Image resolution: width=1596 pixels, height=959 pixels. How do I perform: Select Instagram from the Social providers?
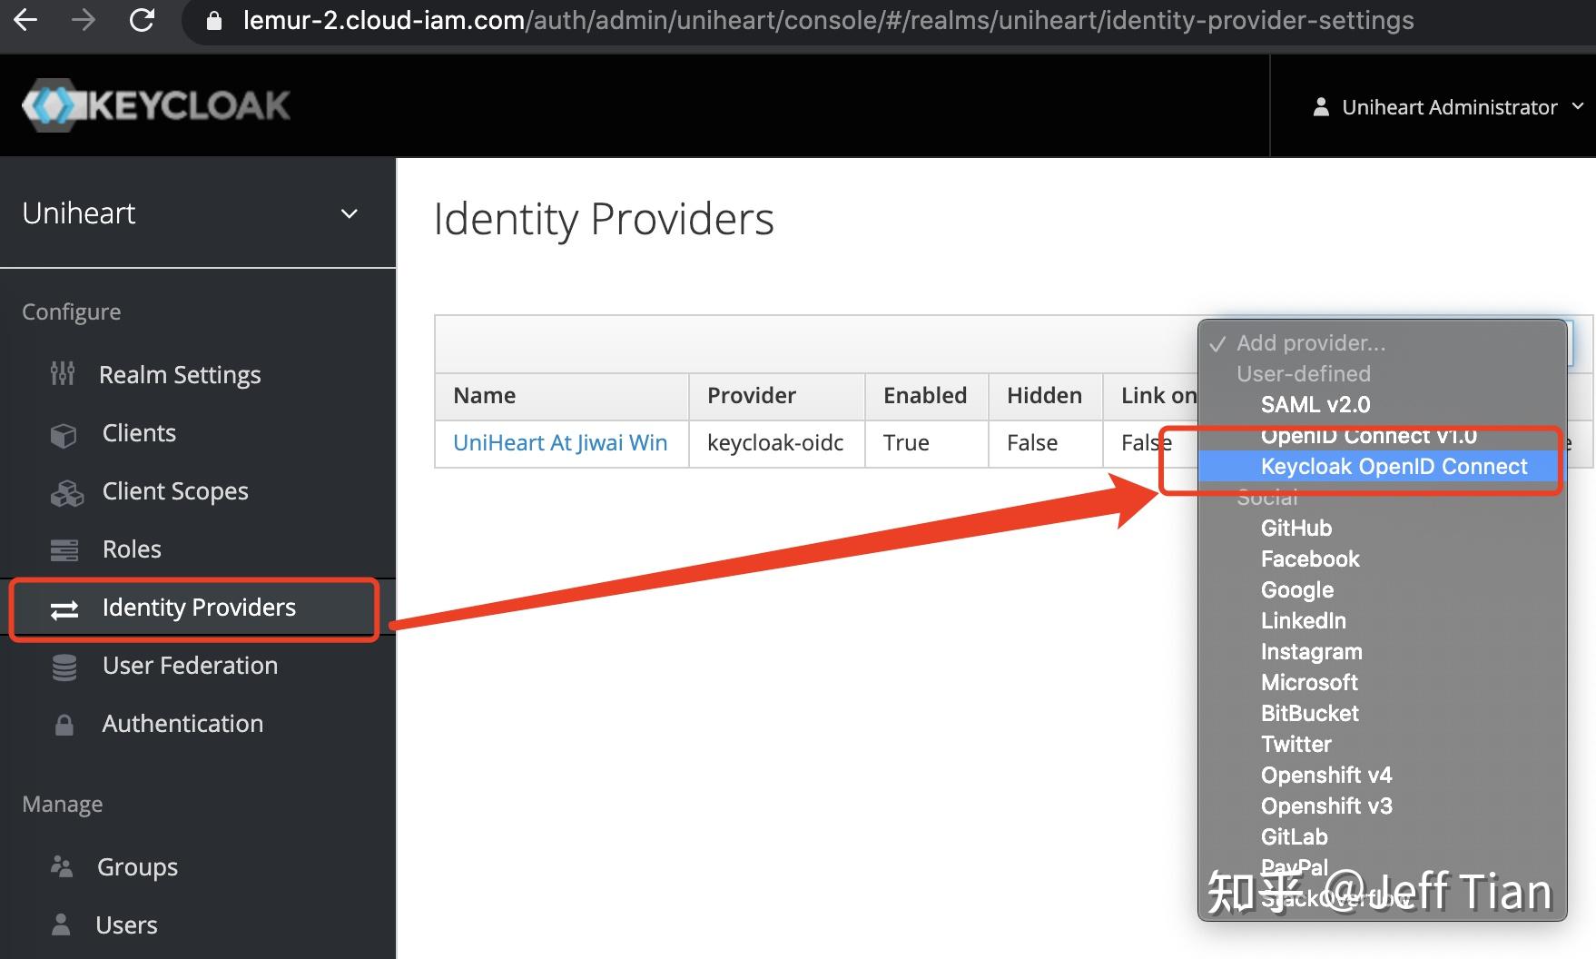[1312, 651]
